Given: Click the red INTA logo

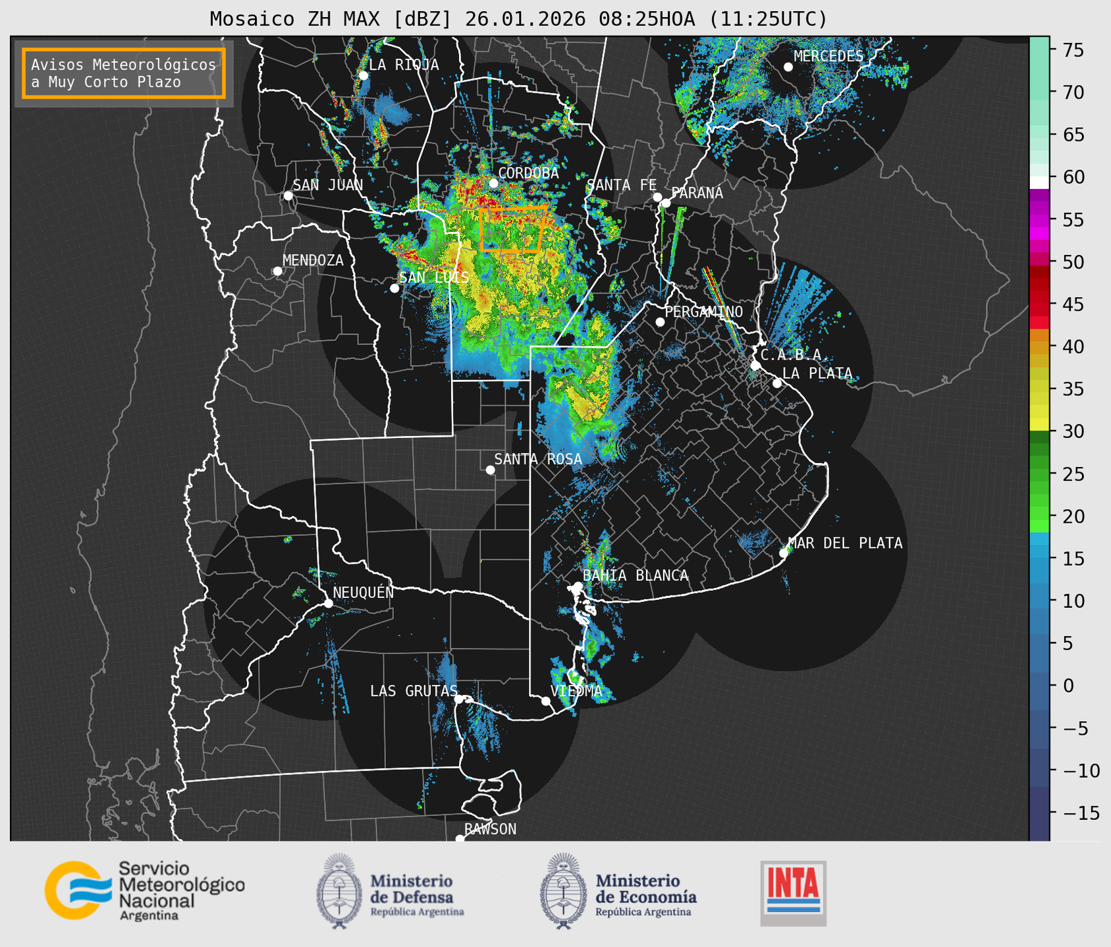Looking at the screenshot, I should click(793, 892).
